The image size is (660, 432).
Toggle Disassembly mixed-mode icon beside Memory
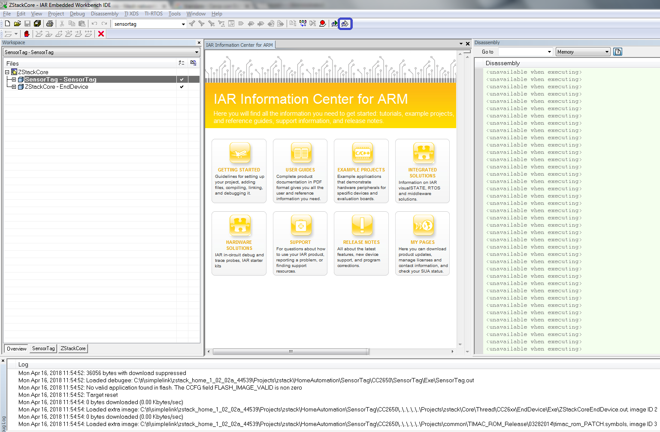pos(618,52)
